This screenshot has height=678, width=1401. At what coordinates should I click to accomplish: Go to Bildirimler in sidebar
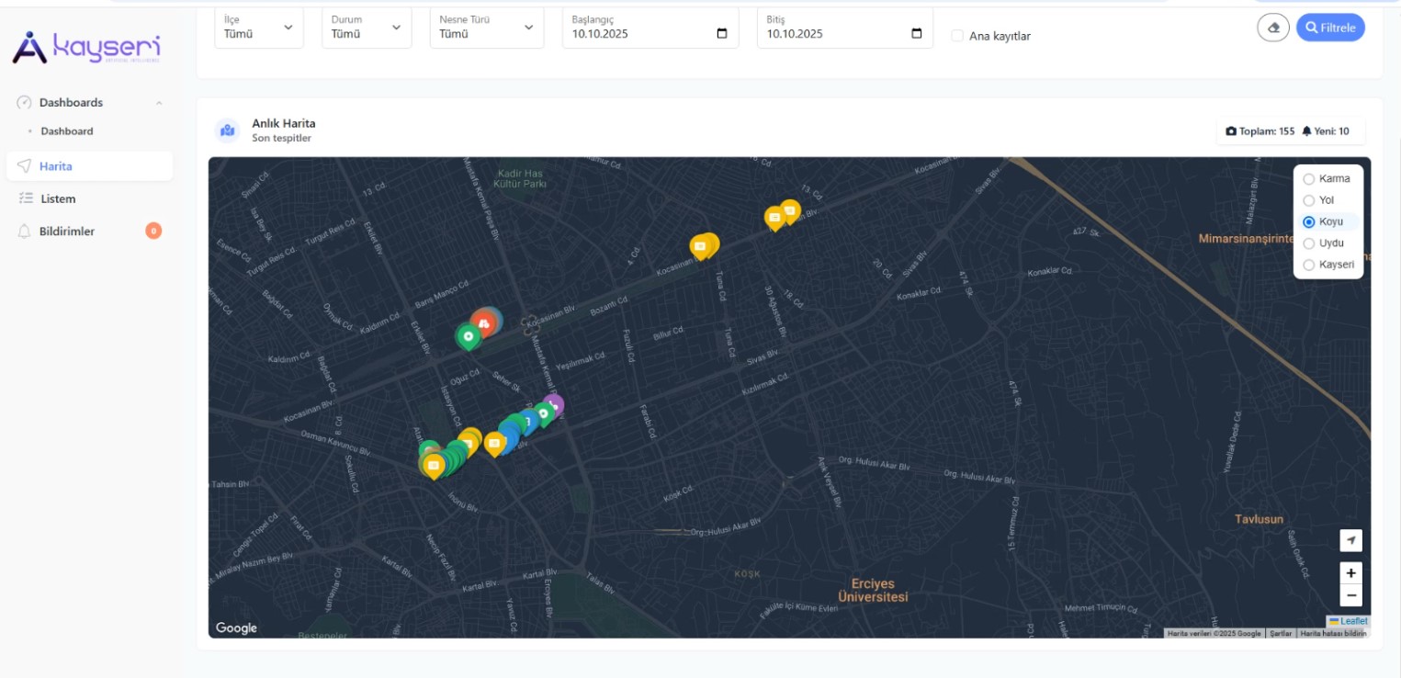tap(67, 232)
